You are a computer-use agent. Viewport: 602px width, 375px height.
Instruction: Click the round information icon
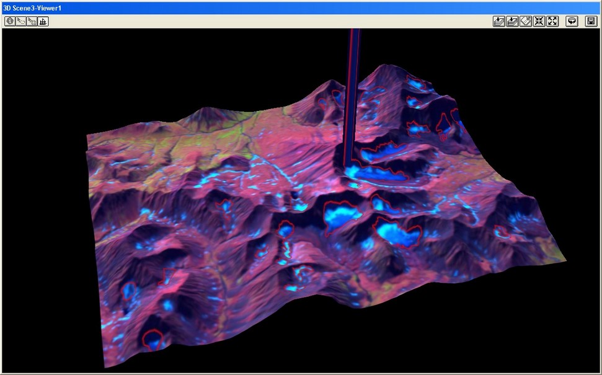pyautogui.click(x=9, y=21)
